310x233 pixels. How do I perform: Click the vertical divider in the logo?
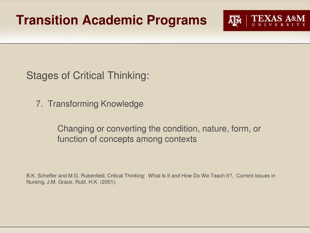coord(246,21)
